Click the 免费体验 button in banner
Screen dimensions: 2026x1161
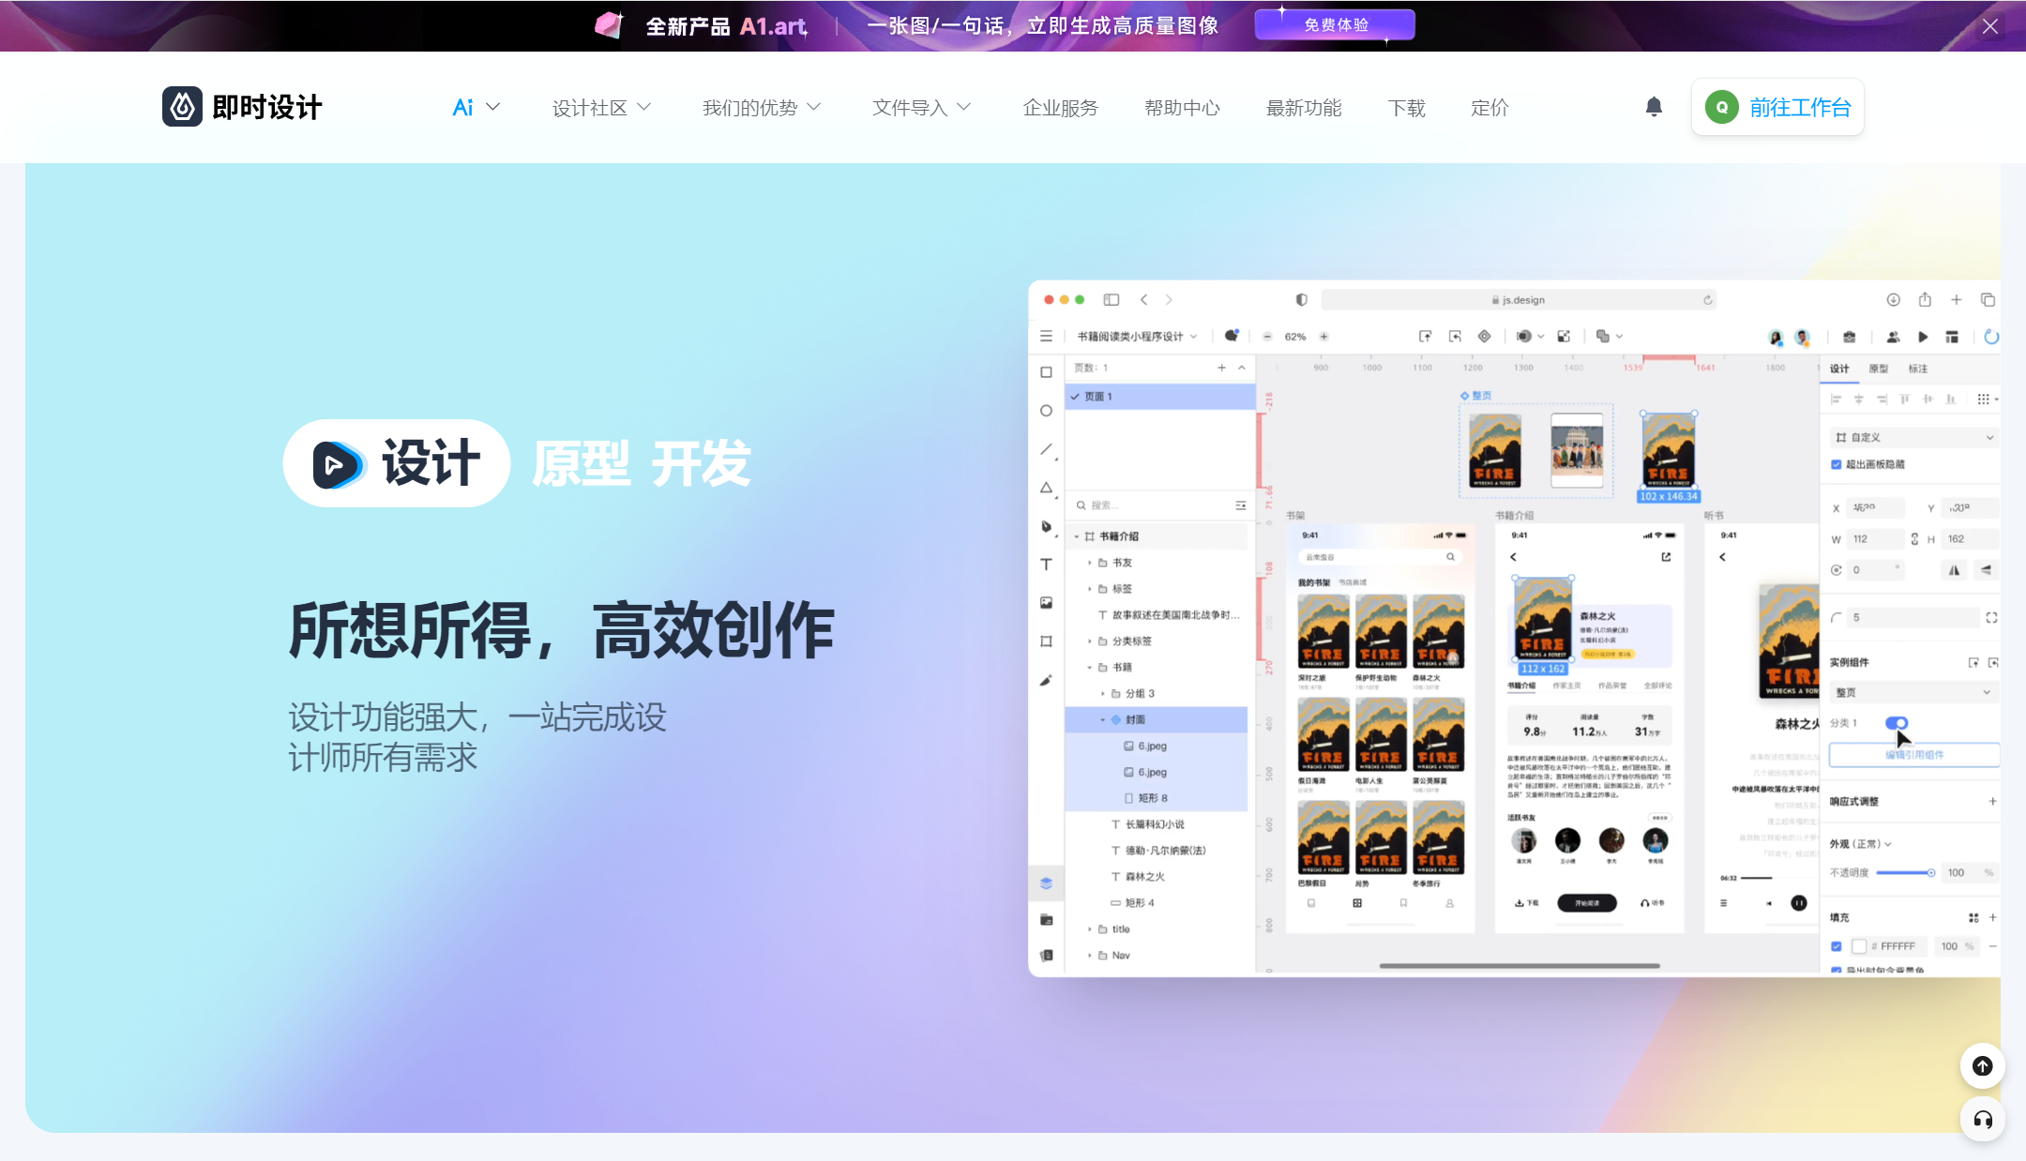tap(1333, 25)
